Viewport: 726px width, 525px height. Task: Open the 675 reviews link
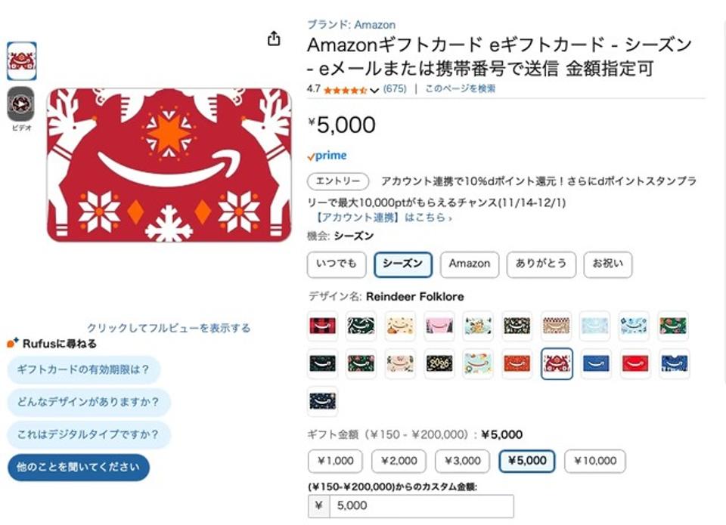tap(395, 88)
